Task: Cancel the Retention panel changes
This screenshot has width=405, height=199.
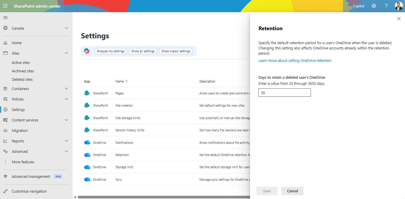Action: point(292,191)
